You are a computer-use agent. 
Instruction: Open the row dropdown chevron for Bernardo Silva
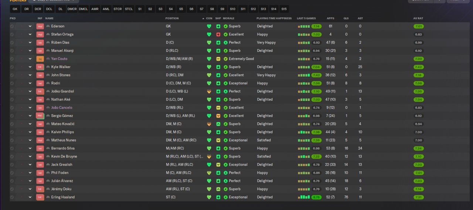click(30, 148)
